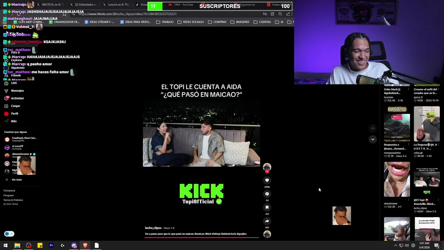Open options for Creame el aufit video
Viewport: 444px width, 250px height.
pyautogui.click(x=438, y=90)
